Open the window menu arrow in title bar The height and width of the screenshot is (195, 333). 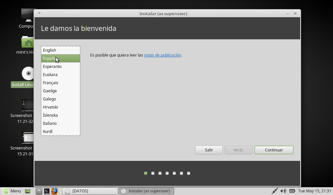(x=39, y=13)
